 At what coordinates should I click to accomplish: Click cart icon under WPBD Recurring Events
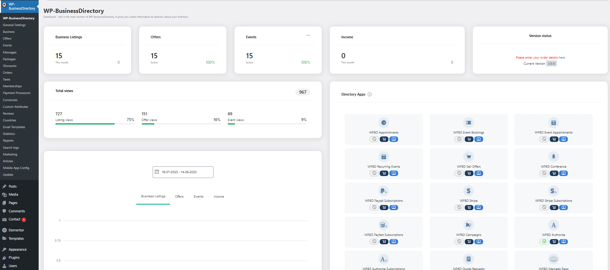[384, 173]
